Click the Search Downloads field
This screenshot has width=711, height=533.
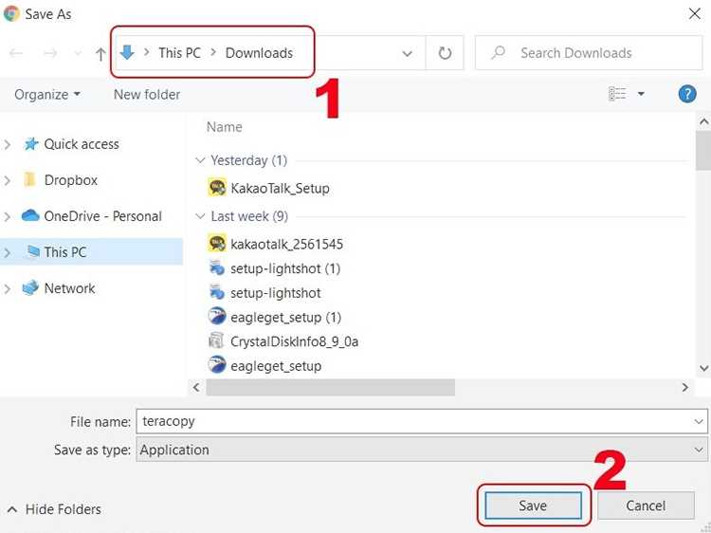click(x=589, y=53)
